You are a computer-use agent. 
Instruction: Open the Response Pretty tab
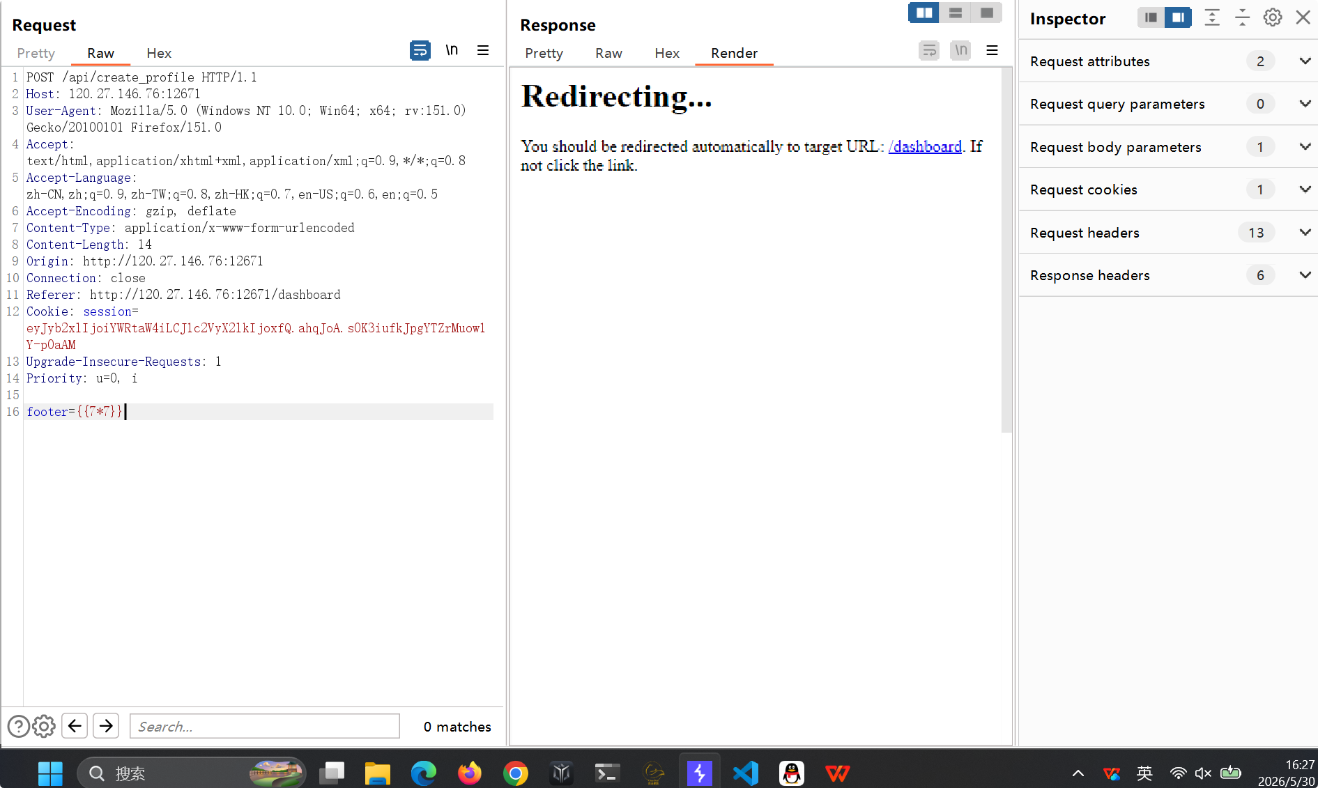pyautogui.click(x=544, y=53)
